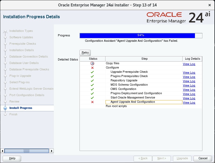Viewport: 215px width, 163px height.
Task: Select the Database Connection Details step
Action: pyautogui.click(x=29, y=57)
